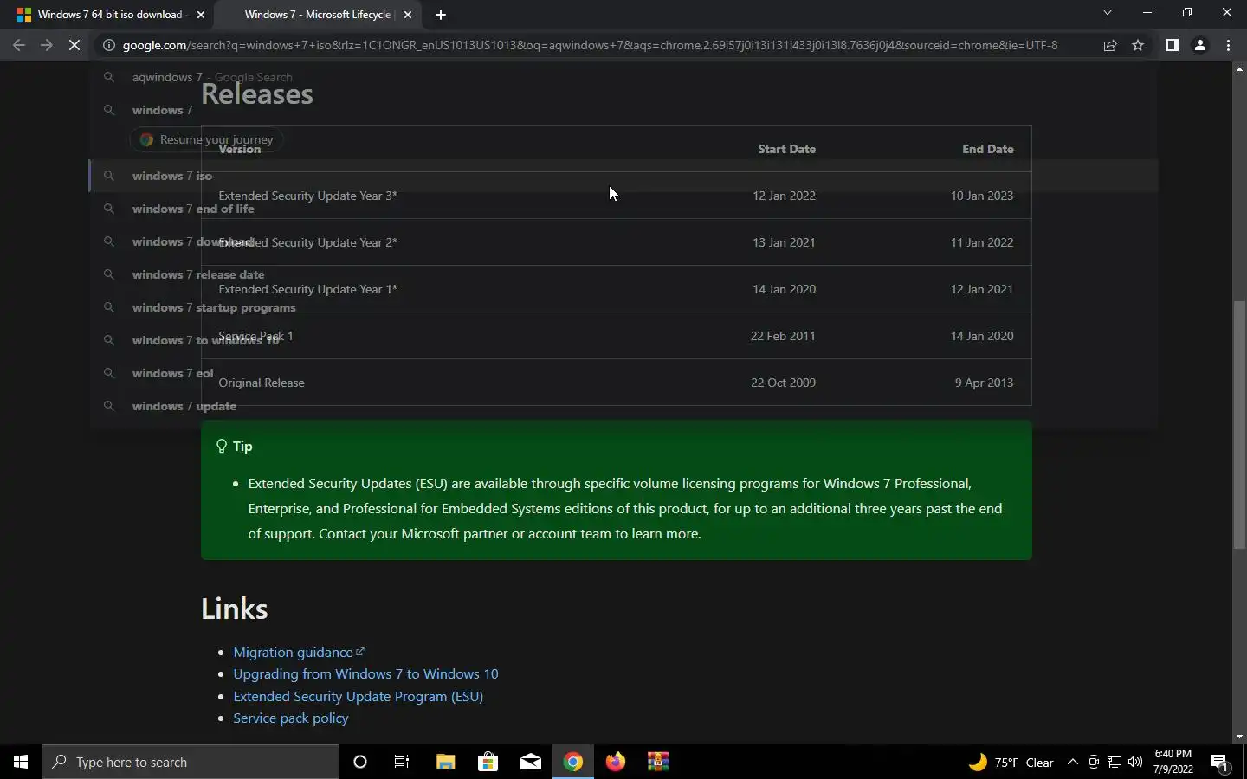Open Cortana from the taskbar

click(x=360, y=762)
